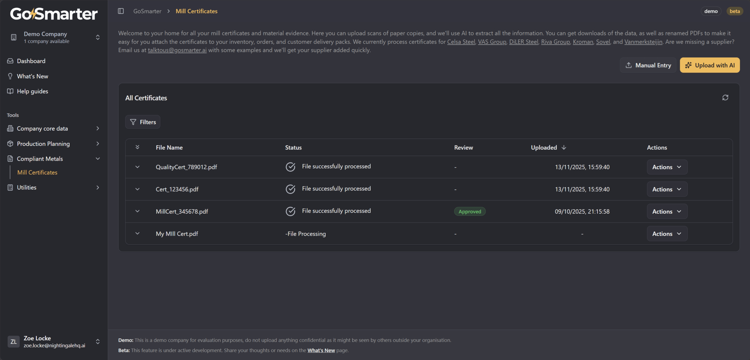Click the QualityCert_789012.pdf file name

point(186,167)
